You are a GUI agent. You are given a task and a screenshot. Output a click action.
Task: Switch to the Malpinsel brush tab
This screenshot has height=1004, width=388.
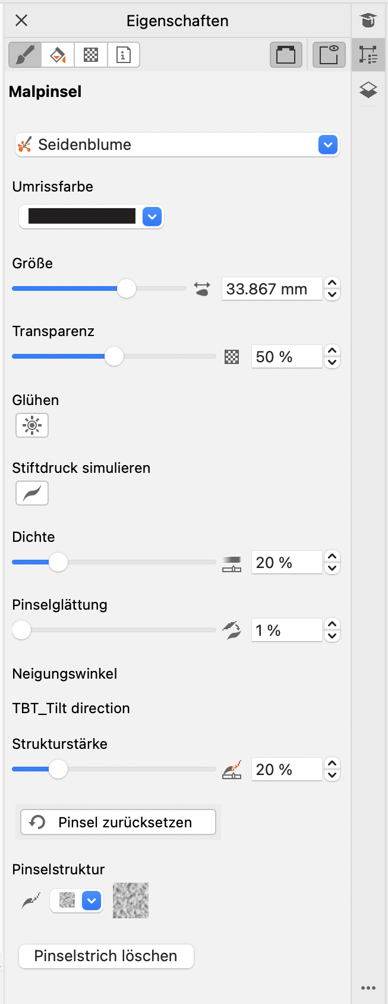point(25,55)
